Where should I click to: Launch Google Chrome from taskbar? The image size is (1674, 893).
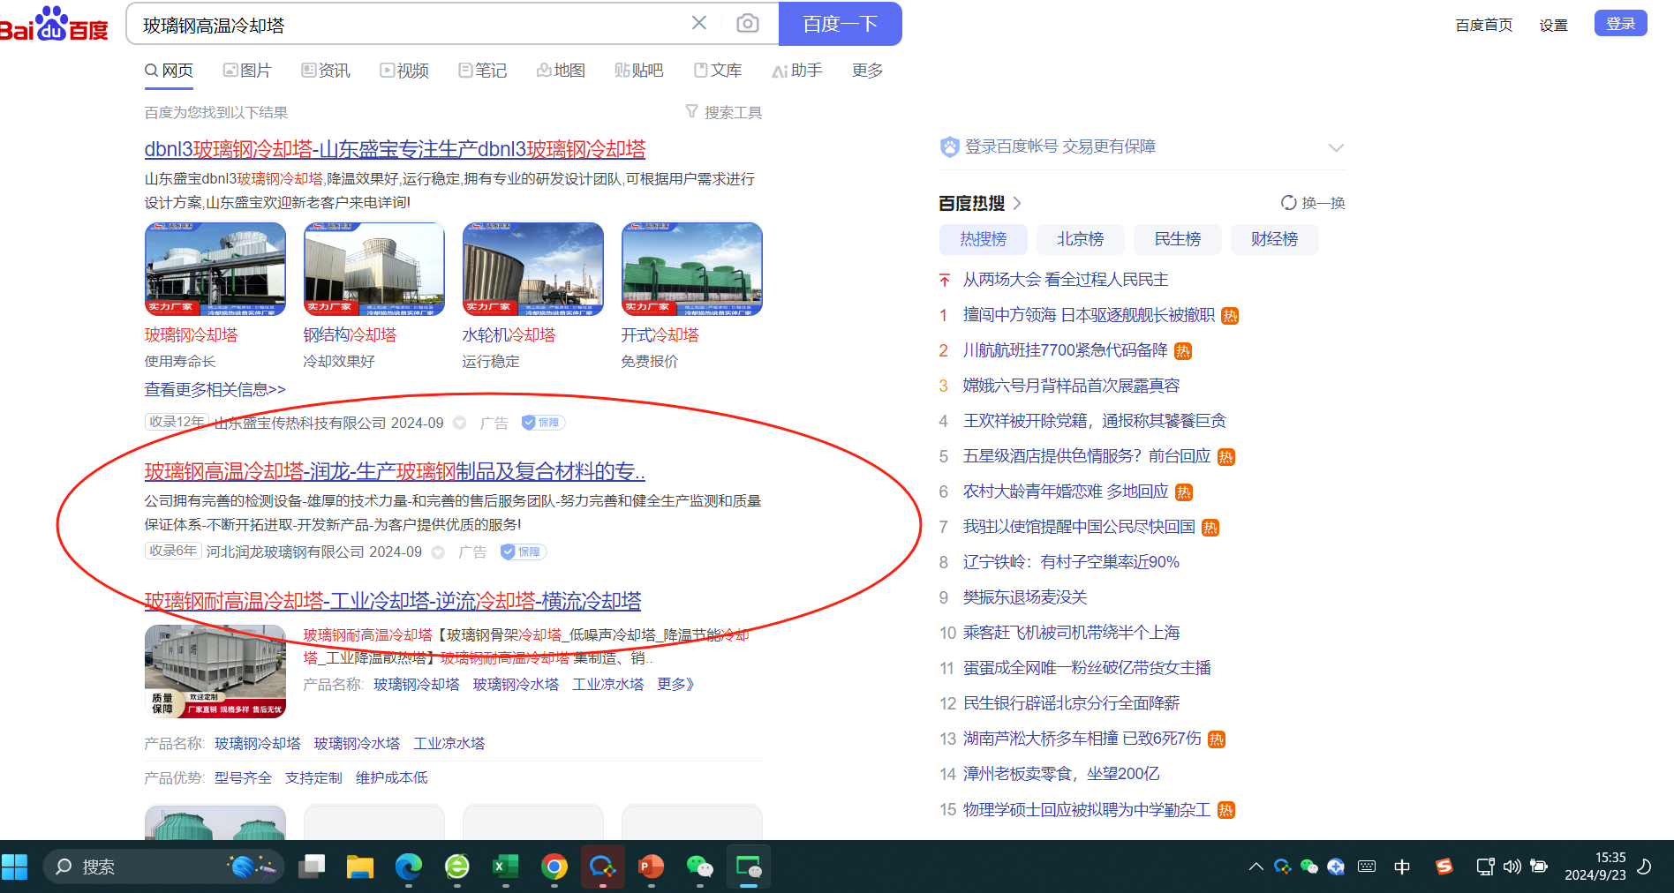click(x=554, y=867)
